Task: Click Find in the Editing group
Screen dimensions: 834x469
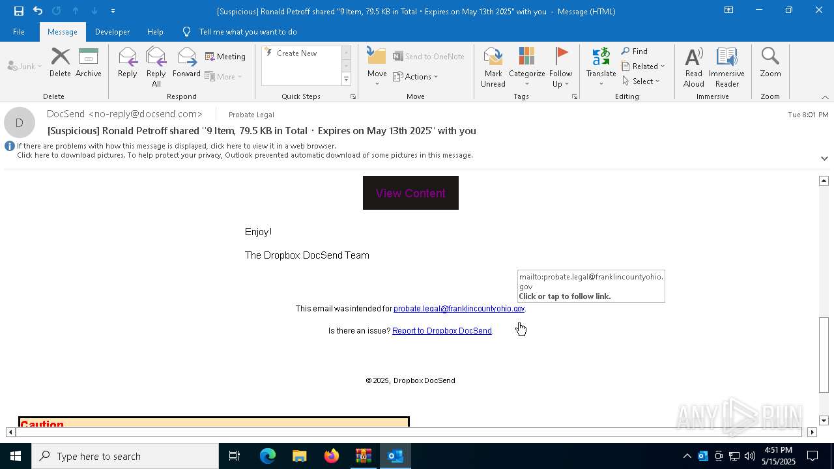Action: click(x=635, y=51)
